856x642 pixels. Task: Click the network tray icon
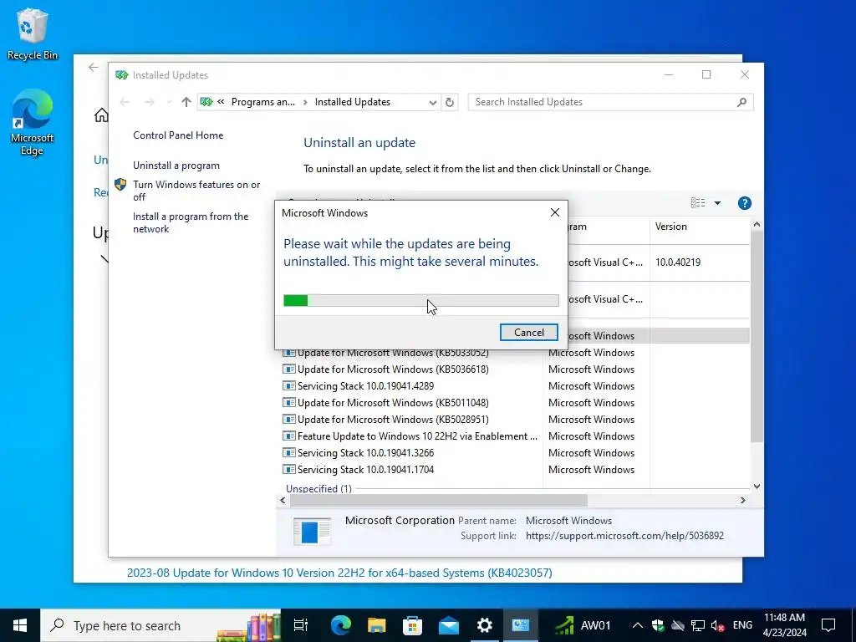pos(698,625)
